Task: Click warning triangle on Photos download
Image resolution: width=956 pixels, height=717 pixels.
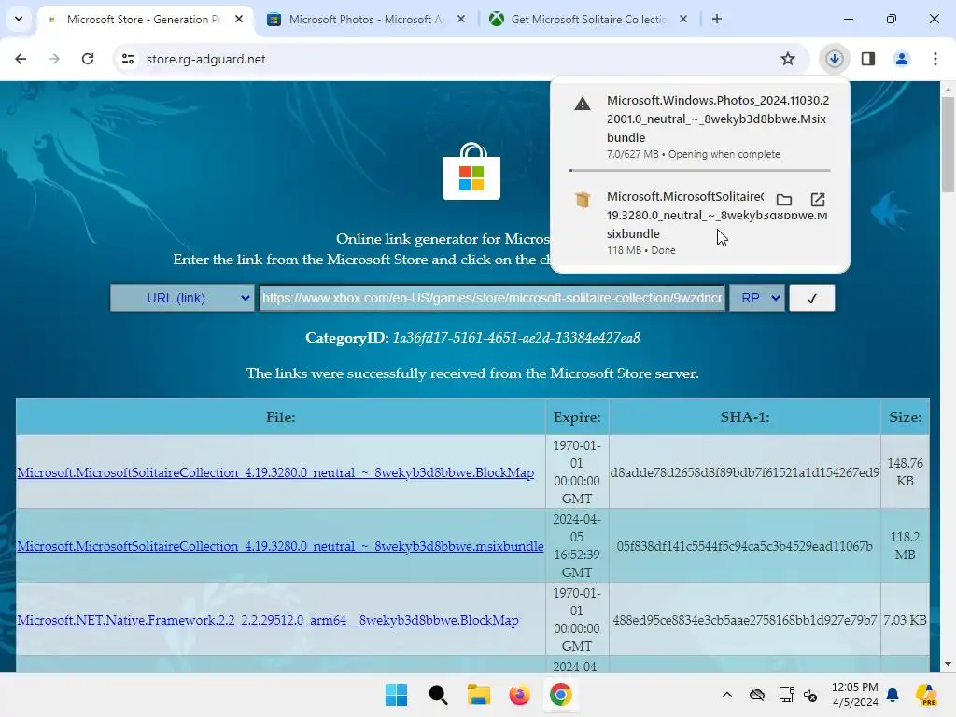Action: 583,104
